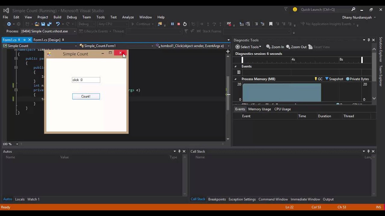
Task: Toggle auto-hide pin on Diagnostic Tools
Action: click(x=368, y=40)
